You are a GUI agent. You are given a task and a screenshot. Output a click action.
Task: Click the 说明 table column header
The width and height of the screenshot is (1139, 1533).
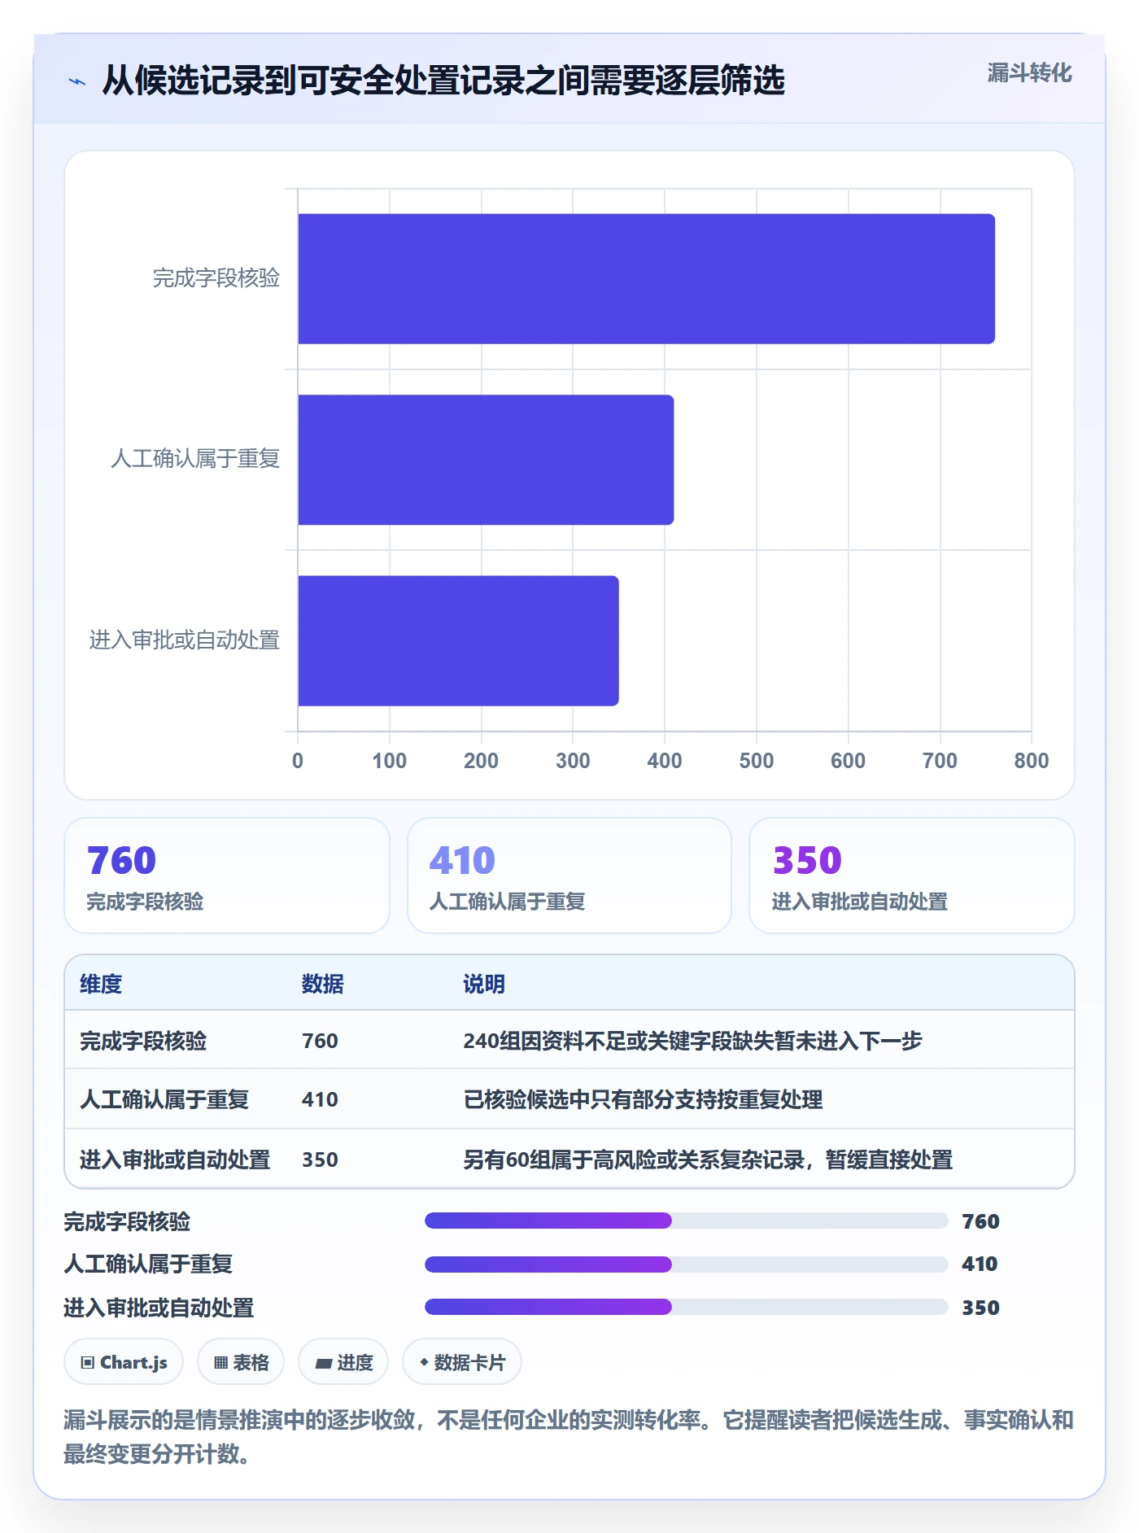tap(484, 984)
